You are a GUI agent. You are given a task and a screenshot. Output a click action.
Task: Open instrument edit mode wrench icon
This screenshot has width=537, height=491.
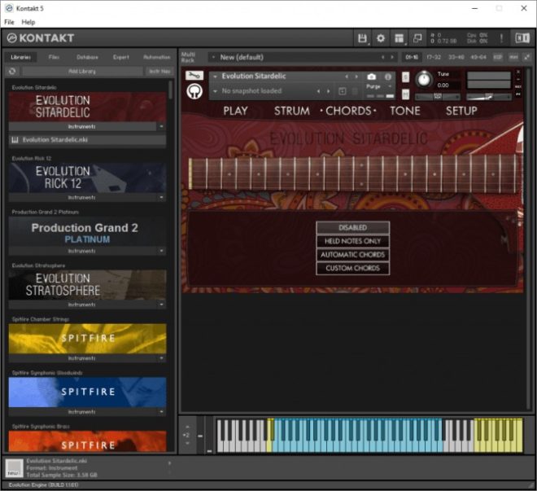coord(194,76)
